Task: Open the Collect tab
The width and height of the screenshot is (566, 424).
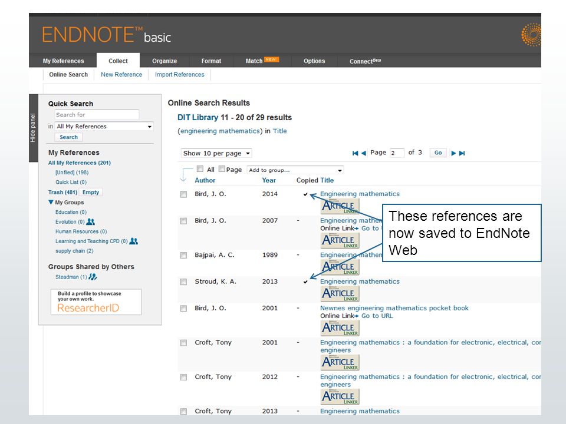Action: pyautogui.click(x=118, y=61)
